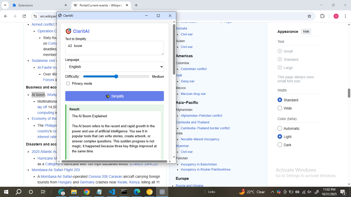This screenshot has width=351, height=197.
Task: Click the ClaritAI scroll up arrow
Action: [x=174, y=22]
